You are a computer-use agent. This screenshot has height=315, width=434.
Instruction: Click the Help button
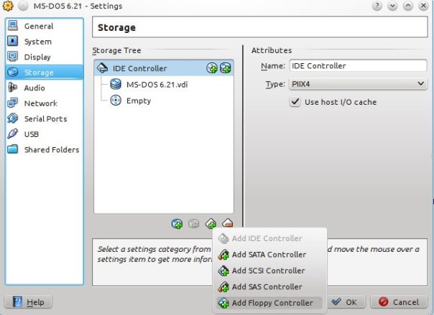(x=28, y=302)
